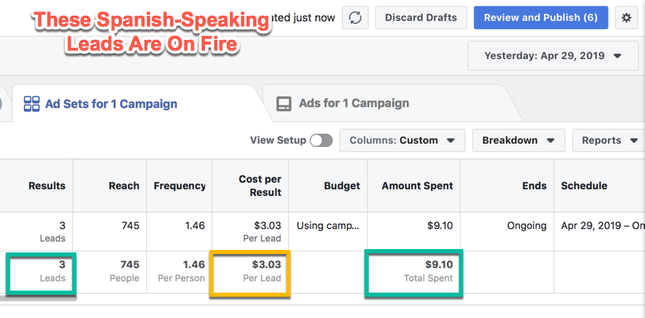
Task: Open the Columns: Custom dropdown
Action: (x=403, y=140)
